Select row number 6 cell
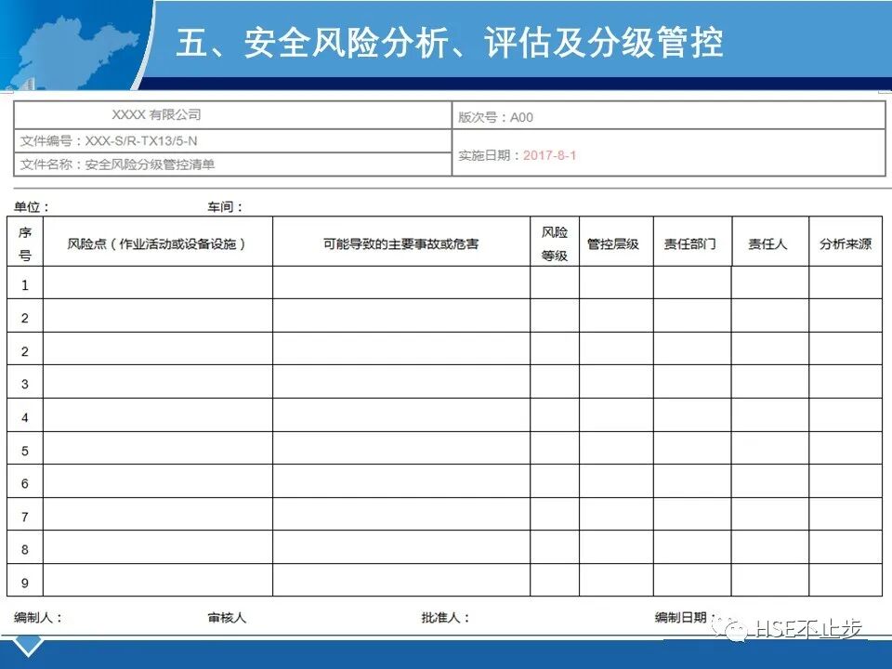 tap(25, 481)
